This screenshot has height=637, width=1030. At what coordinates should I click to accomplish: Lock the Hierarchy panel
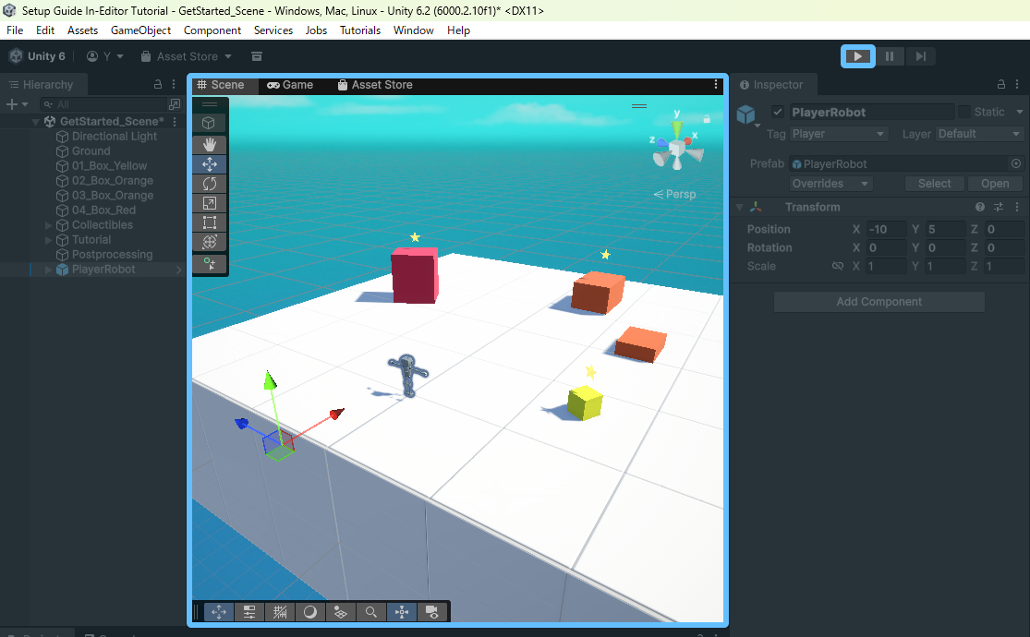[158, 84]
